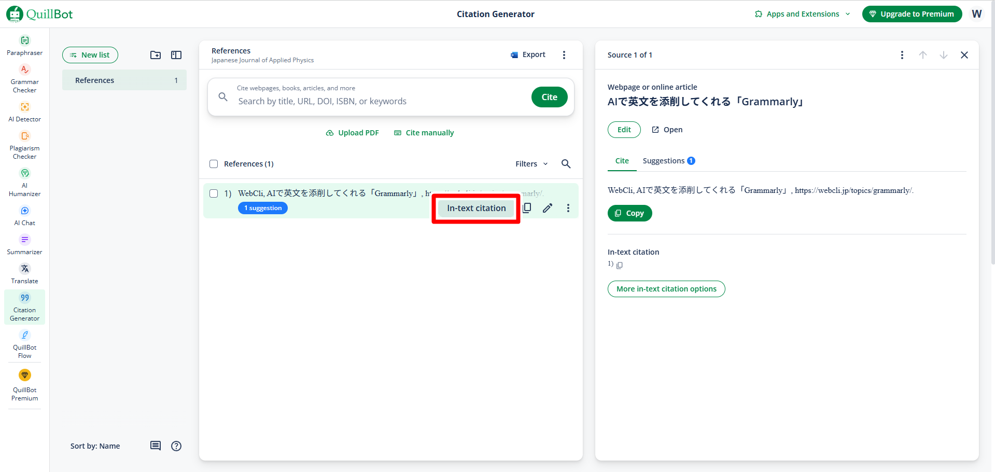Select the Citation Generator sidebar item
The height and width of the screenshot is (472, 995).
point(24,307)
